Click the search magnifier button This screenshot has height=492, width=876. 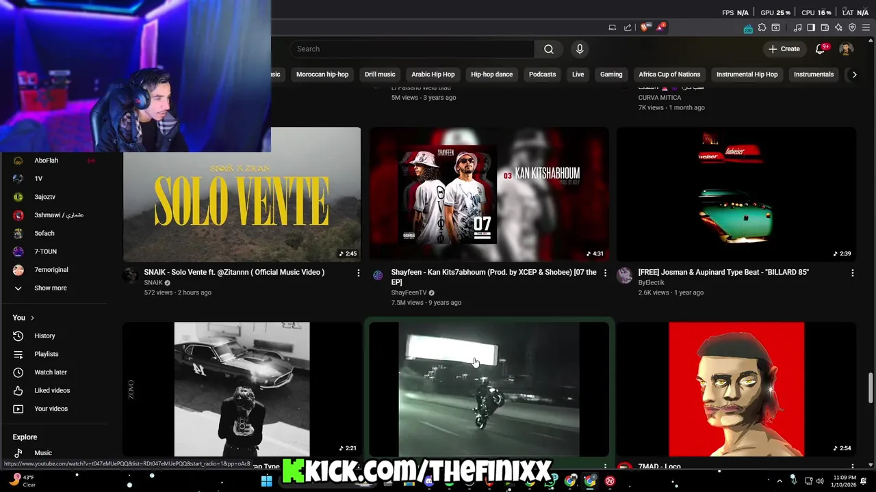tap(548, 49)
